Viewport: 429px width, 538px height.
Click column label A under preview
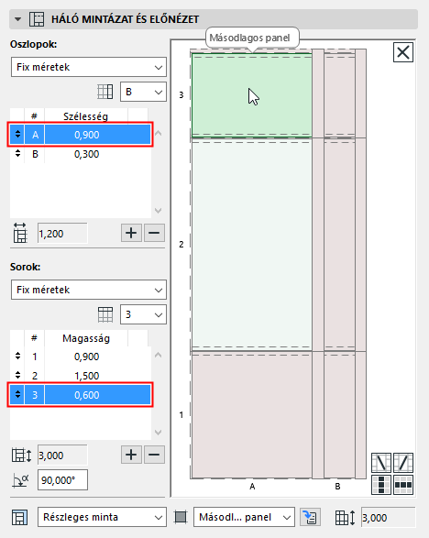pos(252,486)
